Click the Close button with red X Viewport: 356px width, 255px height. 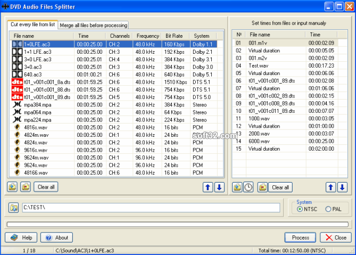pyautogui.click(x=336, y=237)
